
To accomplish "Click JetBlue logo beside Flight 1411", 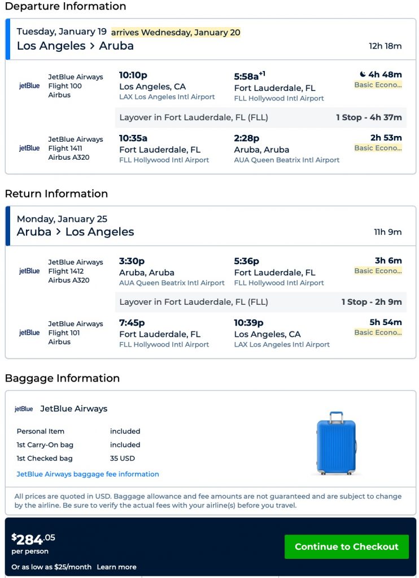I will [29, 148].
